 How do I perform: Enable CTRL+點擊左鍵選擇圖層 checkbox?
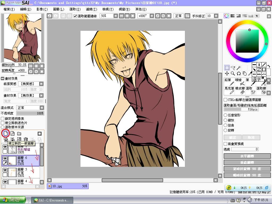pos(225,100)
